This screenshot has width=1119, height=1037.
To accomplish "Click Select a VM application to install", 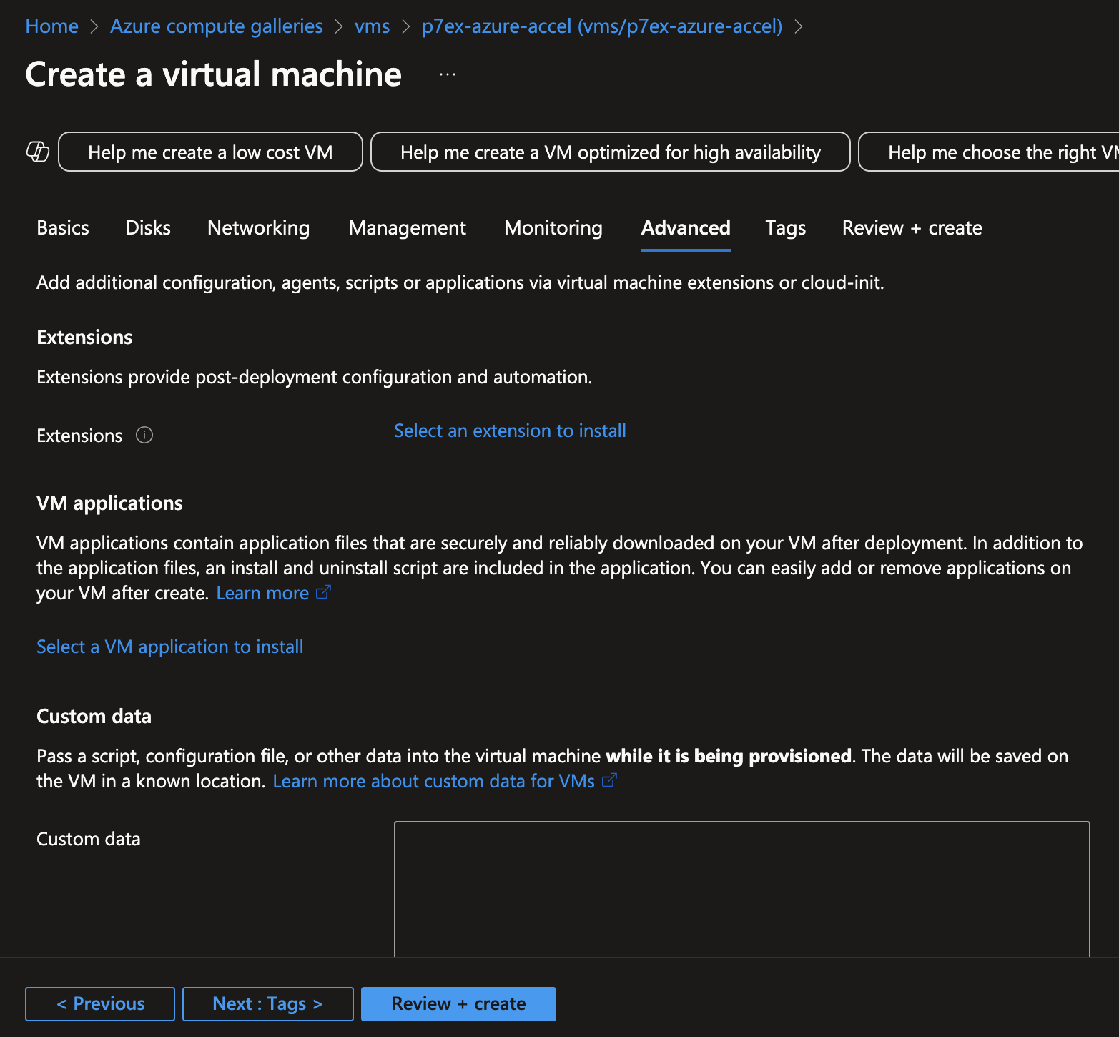I will (170, 647).
